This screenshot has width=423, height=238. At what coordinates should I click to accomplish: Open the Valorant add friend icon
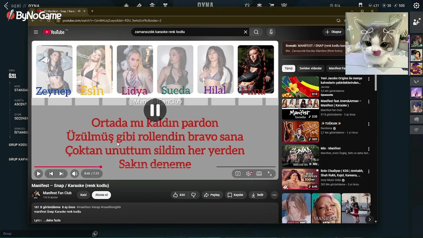coord(416,22)
